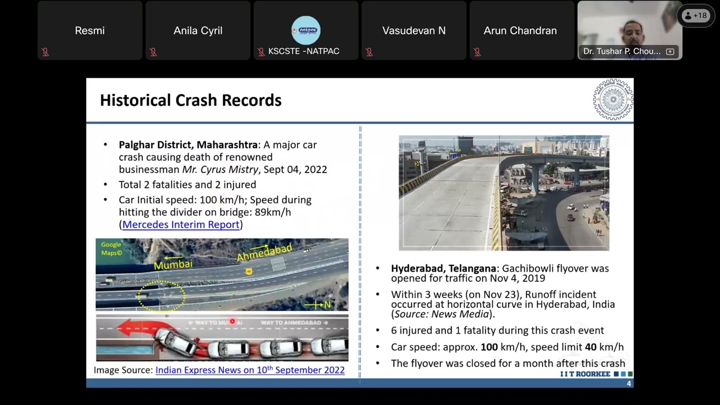Screen dimensions: 720x405
Task: Click the participant name Resmi
Action: [x=90, y=30]
